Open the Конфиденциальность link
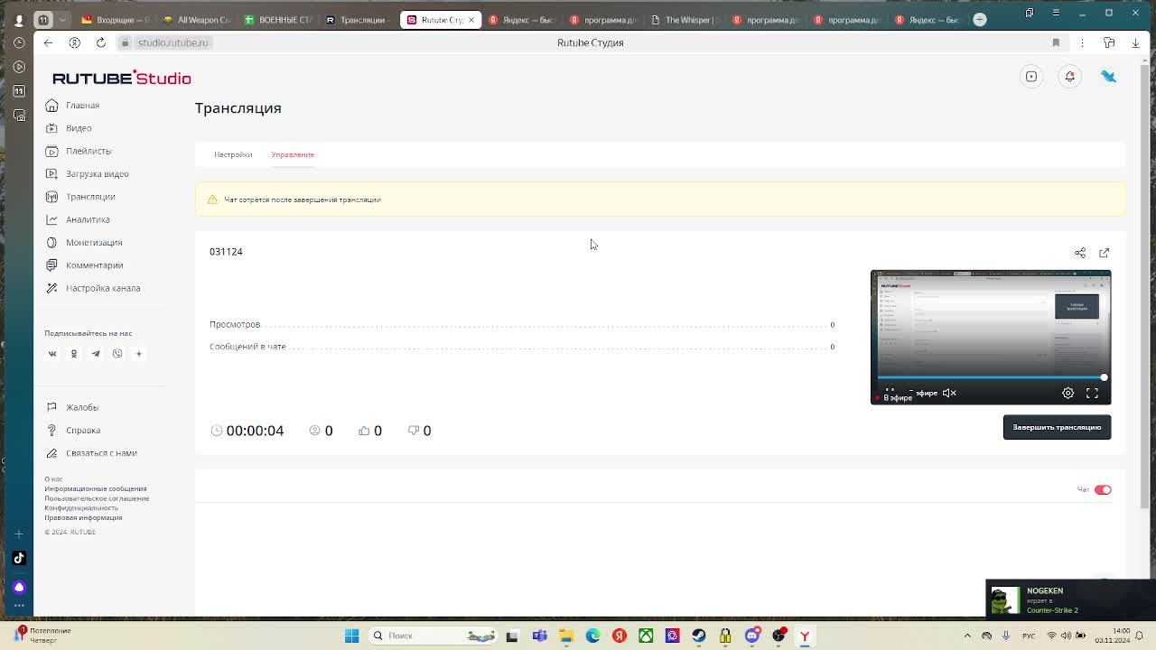 pyautogui.click(x=81, y=508)
